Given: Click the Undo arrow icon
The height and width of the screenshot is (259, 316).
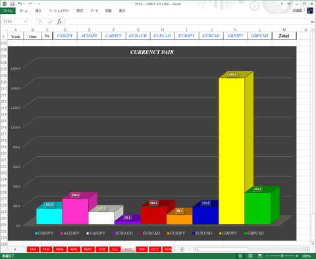Looking at the screenshot, I should 20,4.
